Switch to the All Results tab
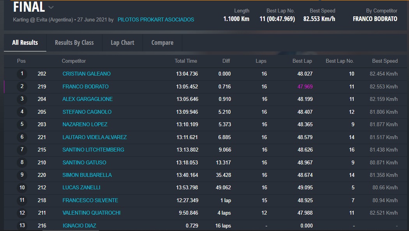 [x=25, y=43]
